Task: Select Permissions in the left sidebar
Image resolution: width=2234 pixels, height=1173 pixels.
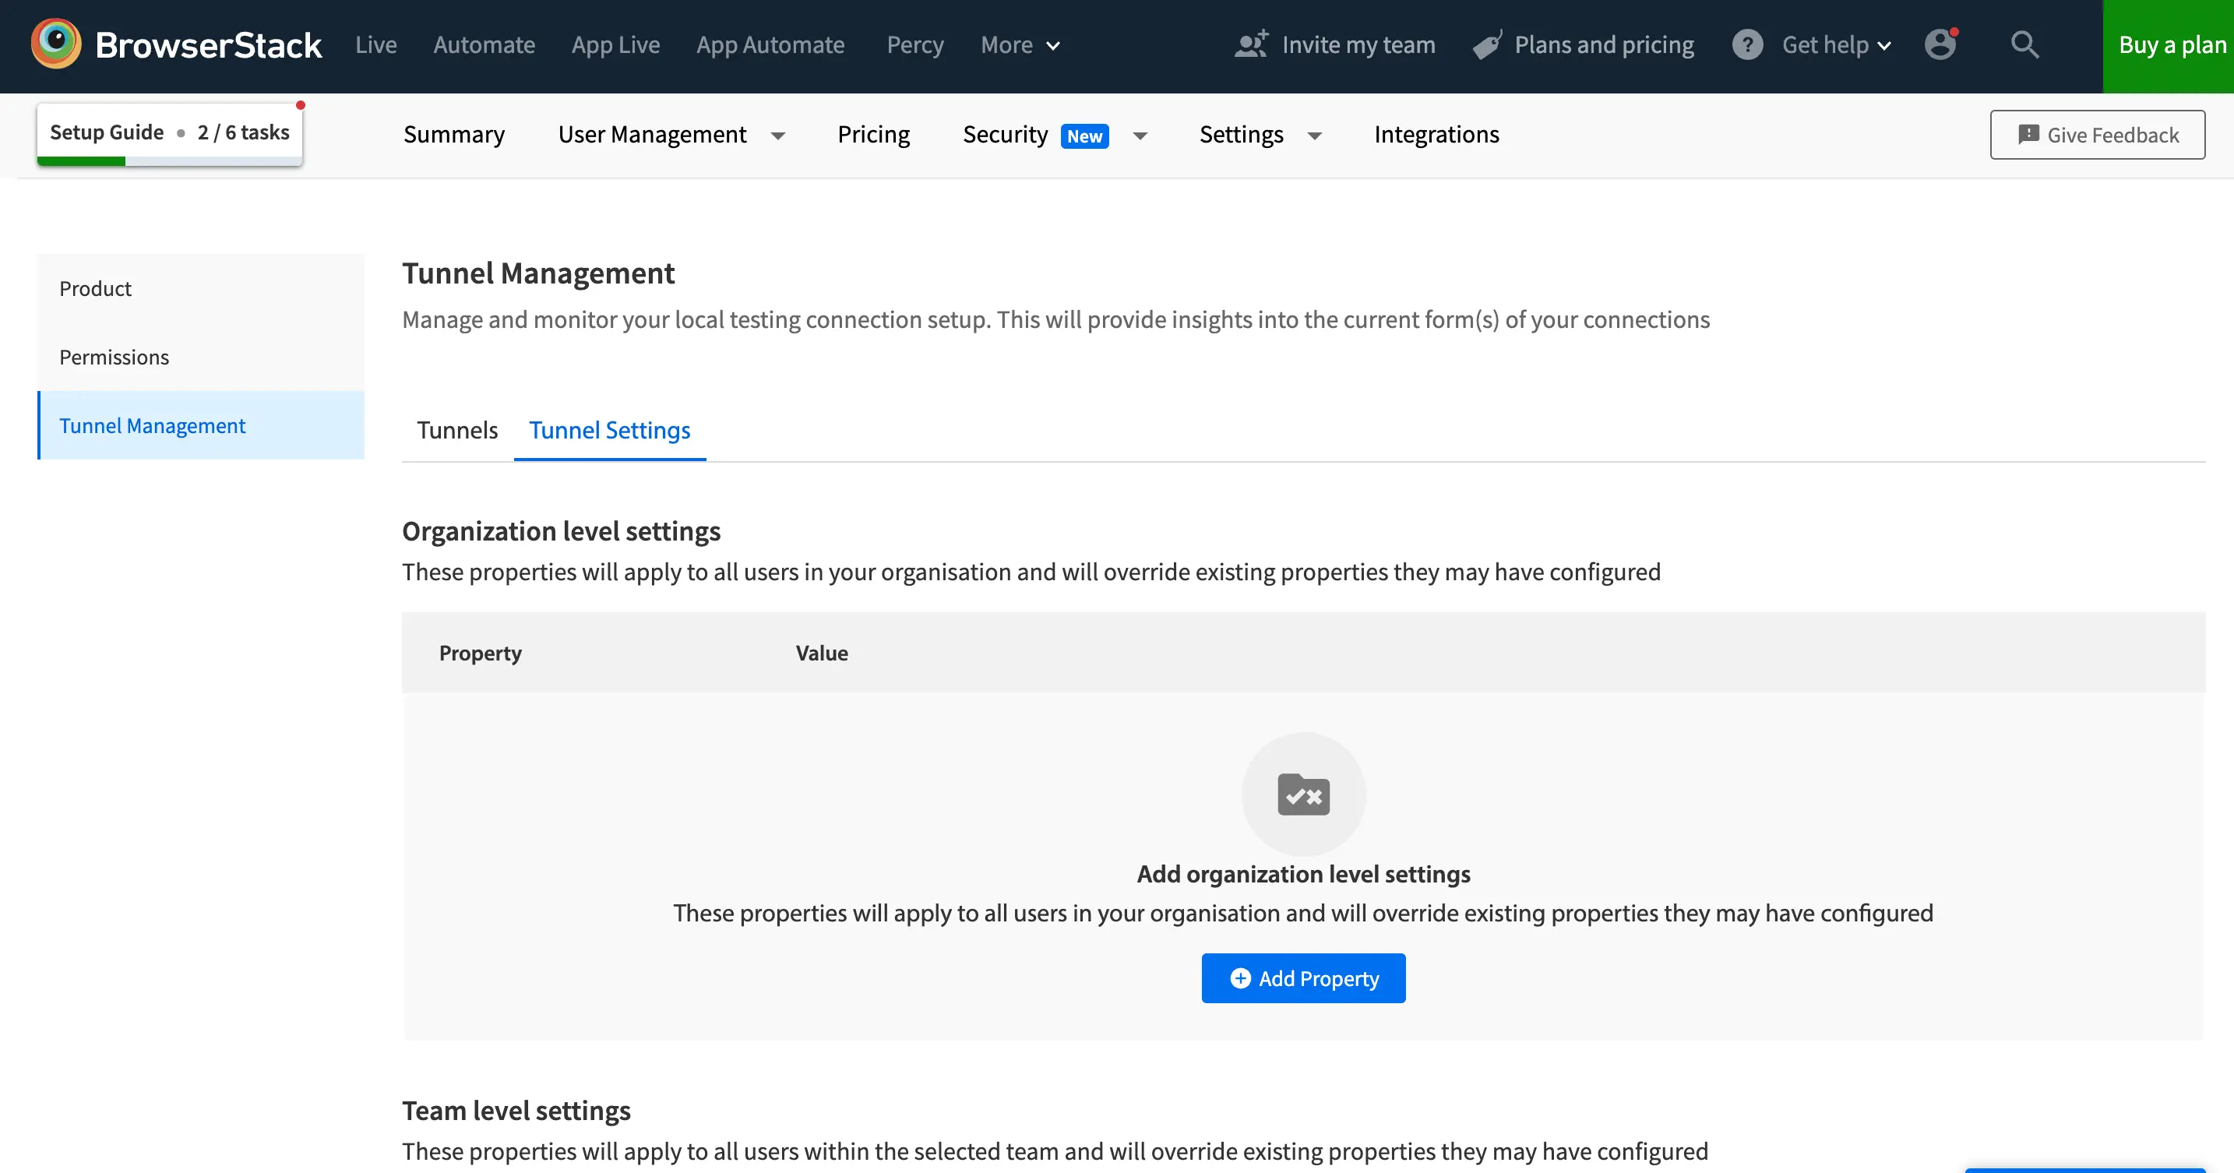Action: (115, 358)
